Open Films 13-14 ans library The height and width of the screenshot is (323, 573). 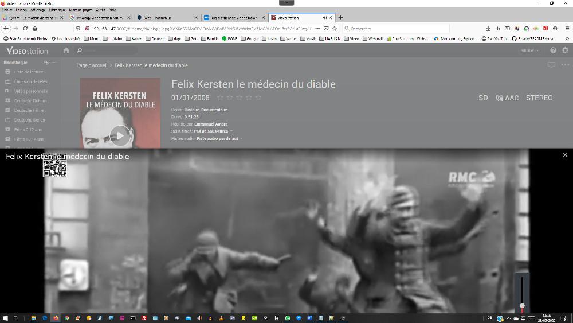(29, 139)
